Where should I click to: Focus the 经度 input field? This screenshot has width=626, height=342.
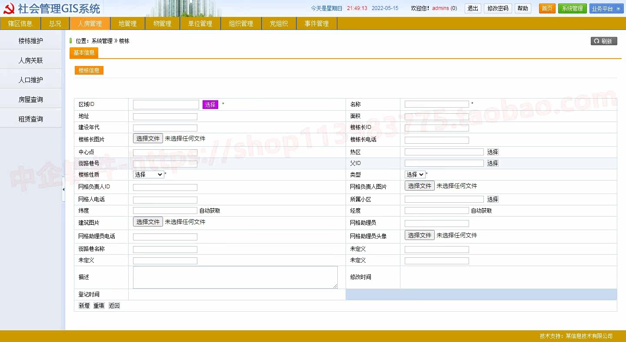[x=437, y=210]
